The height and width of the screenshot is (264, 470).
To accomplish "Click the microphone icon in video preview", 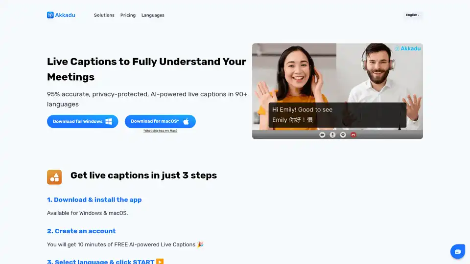I will (332, 135).
